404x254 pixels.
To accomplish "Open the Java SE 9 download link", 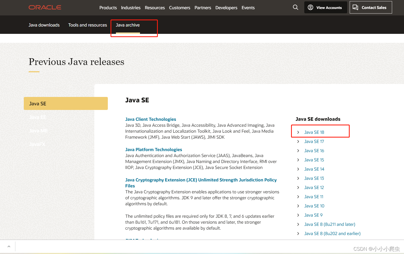I will pos(313,215).
